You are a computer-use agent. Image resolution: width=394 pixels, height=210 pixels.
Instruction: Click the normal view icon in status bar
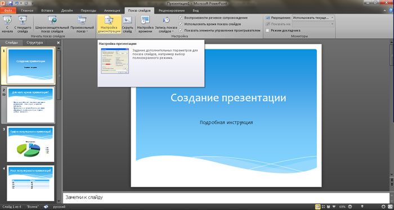(x=318, y=207)
